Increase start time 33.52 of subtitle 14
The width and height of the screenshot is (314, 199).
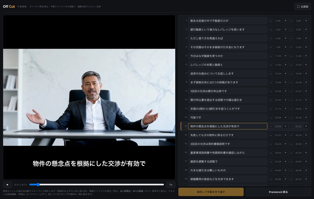(285, 135)
